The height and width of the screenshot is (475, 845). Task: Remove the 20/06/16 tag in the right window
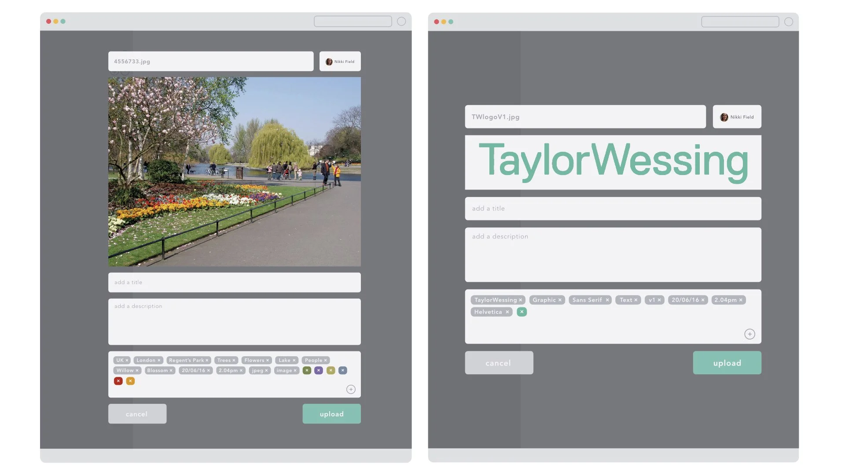[x=703, y=300]
